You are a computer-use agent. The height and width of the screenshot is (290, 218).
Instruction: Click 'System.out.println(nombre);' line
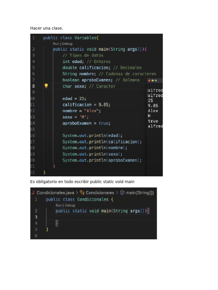[x=95, y=148]
